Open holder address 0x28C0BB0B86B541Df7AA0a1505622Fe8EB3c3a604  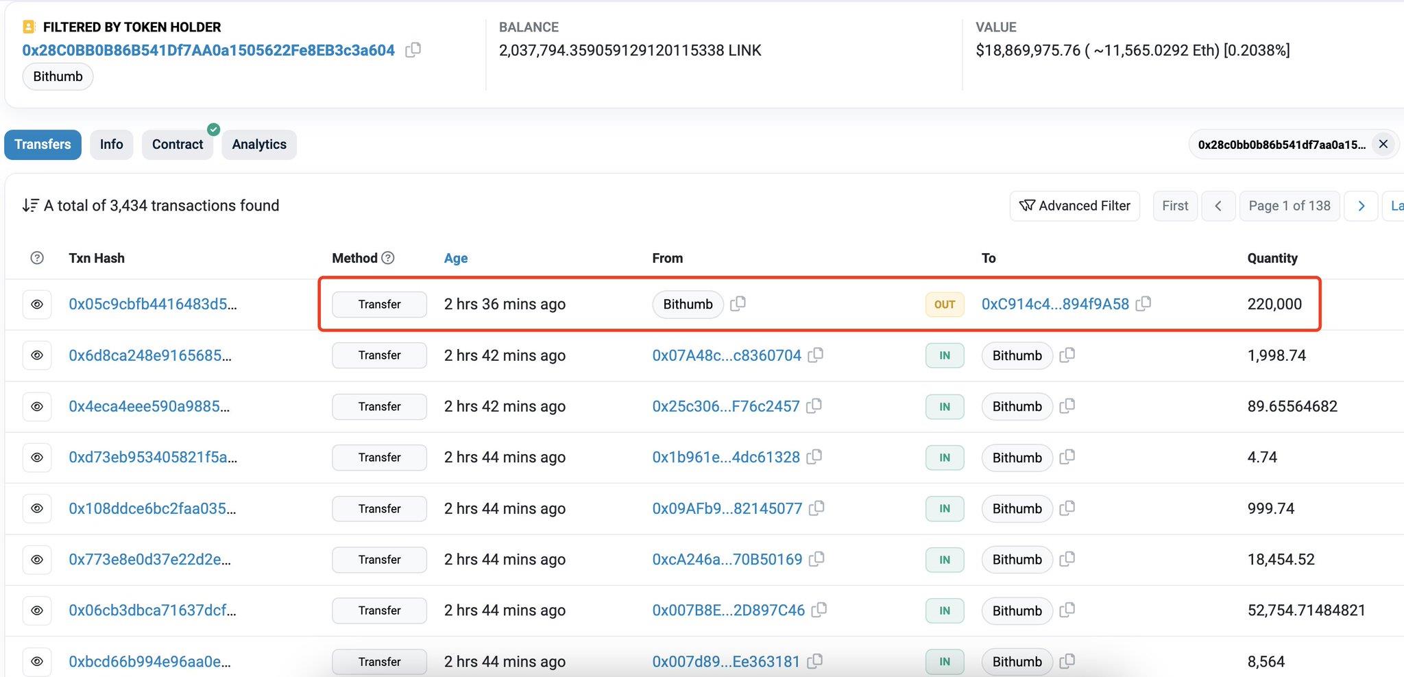coord(208,50)
